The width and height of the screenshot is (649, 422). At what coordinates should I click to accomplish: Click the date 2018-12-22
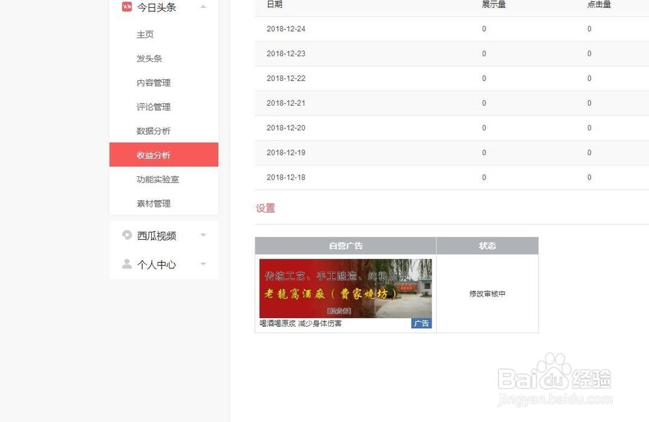pyautogui.click(x=286, y=78)
